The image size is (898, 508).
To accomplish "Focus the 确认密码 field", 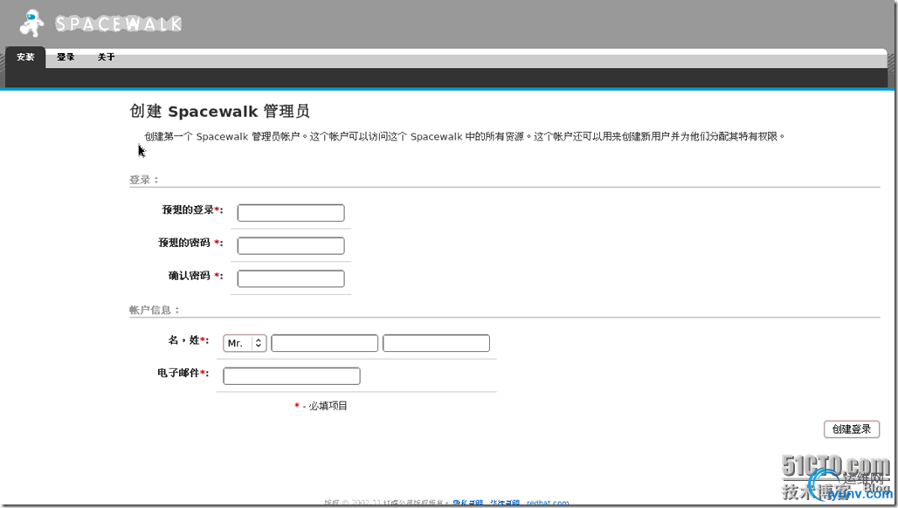I will click(x=291, y=278).
